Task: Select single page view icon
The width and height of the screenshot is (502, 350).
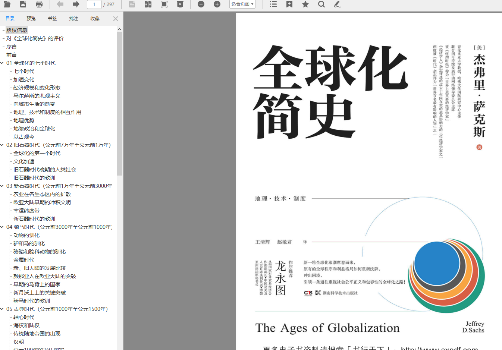Action: point(132,4)
